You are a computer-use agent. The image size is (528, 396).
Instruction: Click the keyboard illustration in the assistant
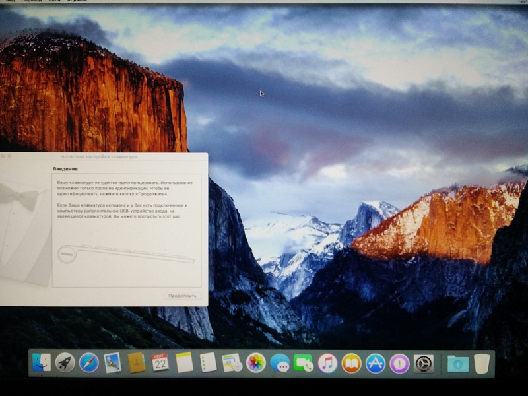pos(125,254)
